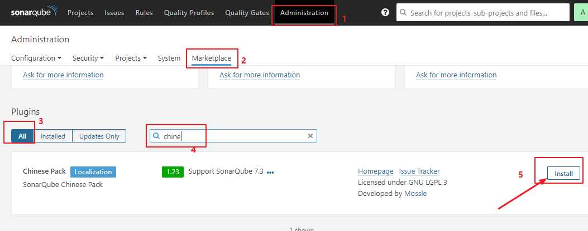
Task: Open the Administration section
Action: pos(304,13)
